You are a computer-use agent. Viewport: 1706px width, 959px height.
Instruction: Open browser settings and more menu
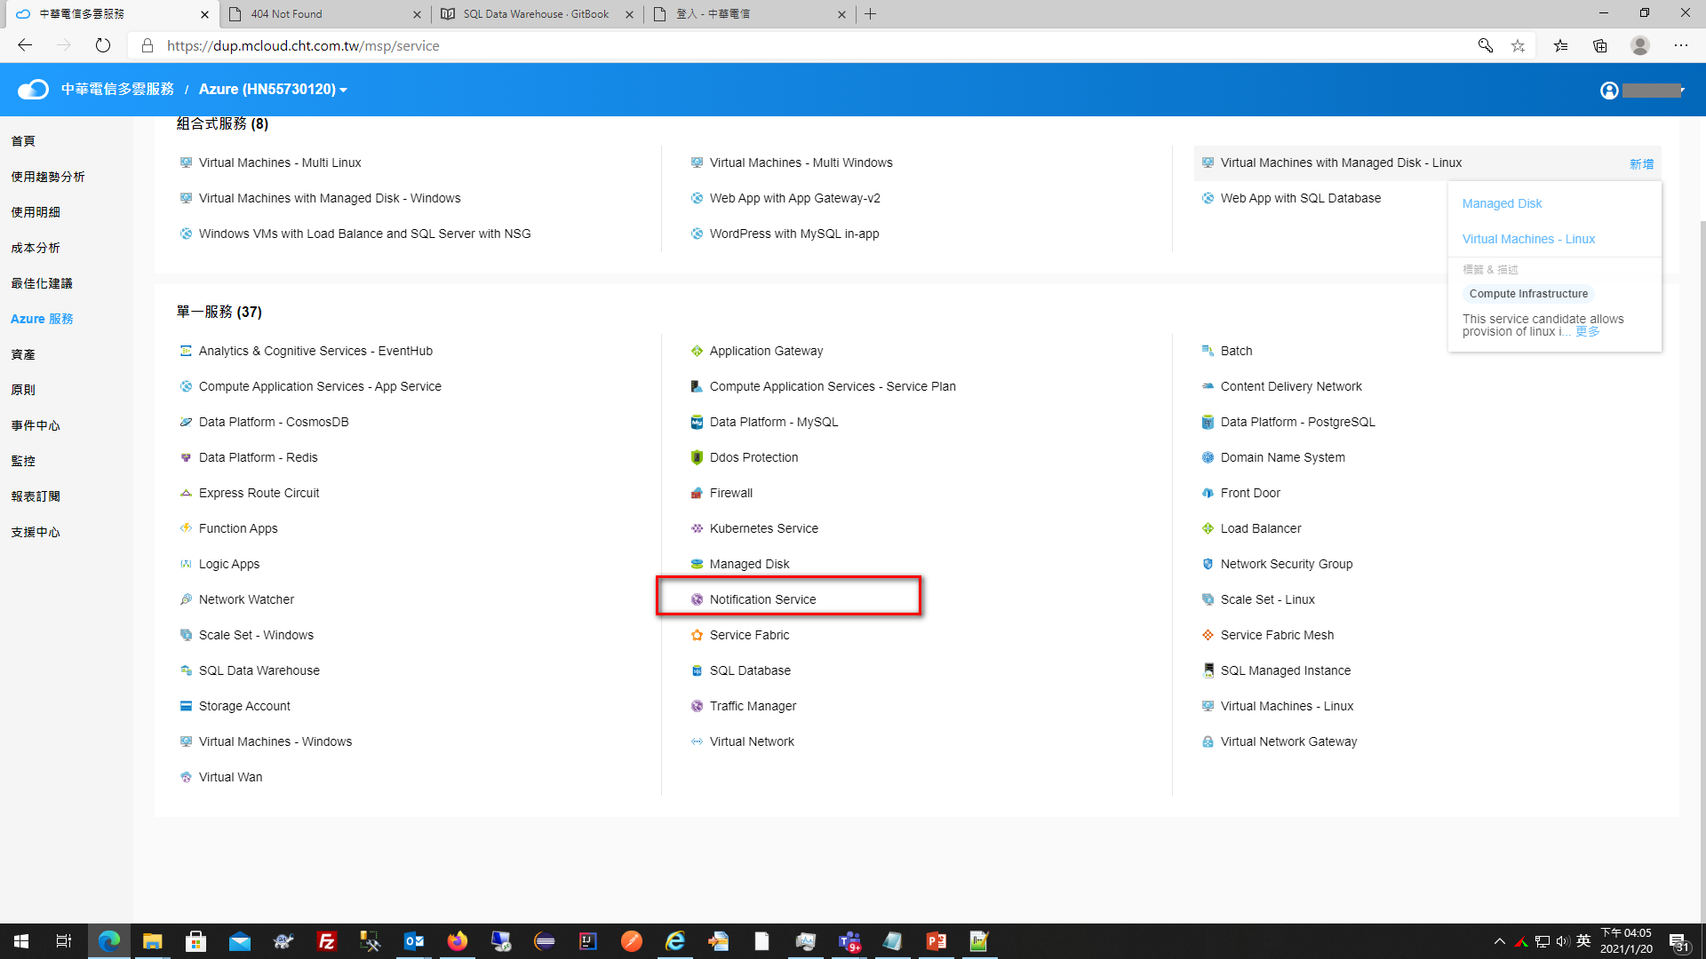1680,45
